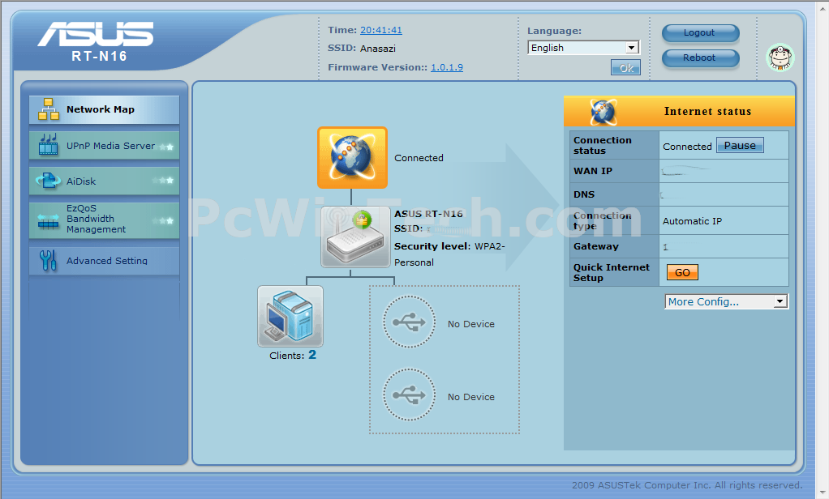Click the Advanced Setting tools icon

tap(48, 260)
